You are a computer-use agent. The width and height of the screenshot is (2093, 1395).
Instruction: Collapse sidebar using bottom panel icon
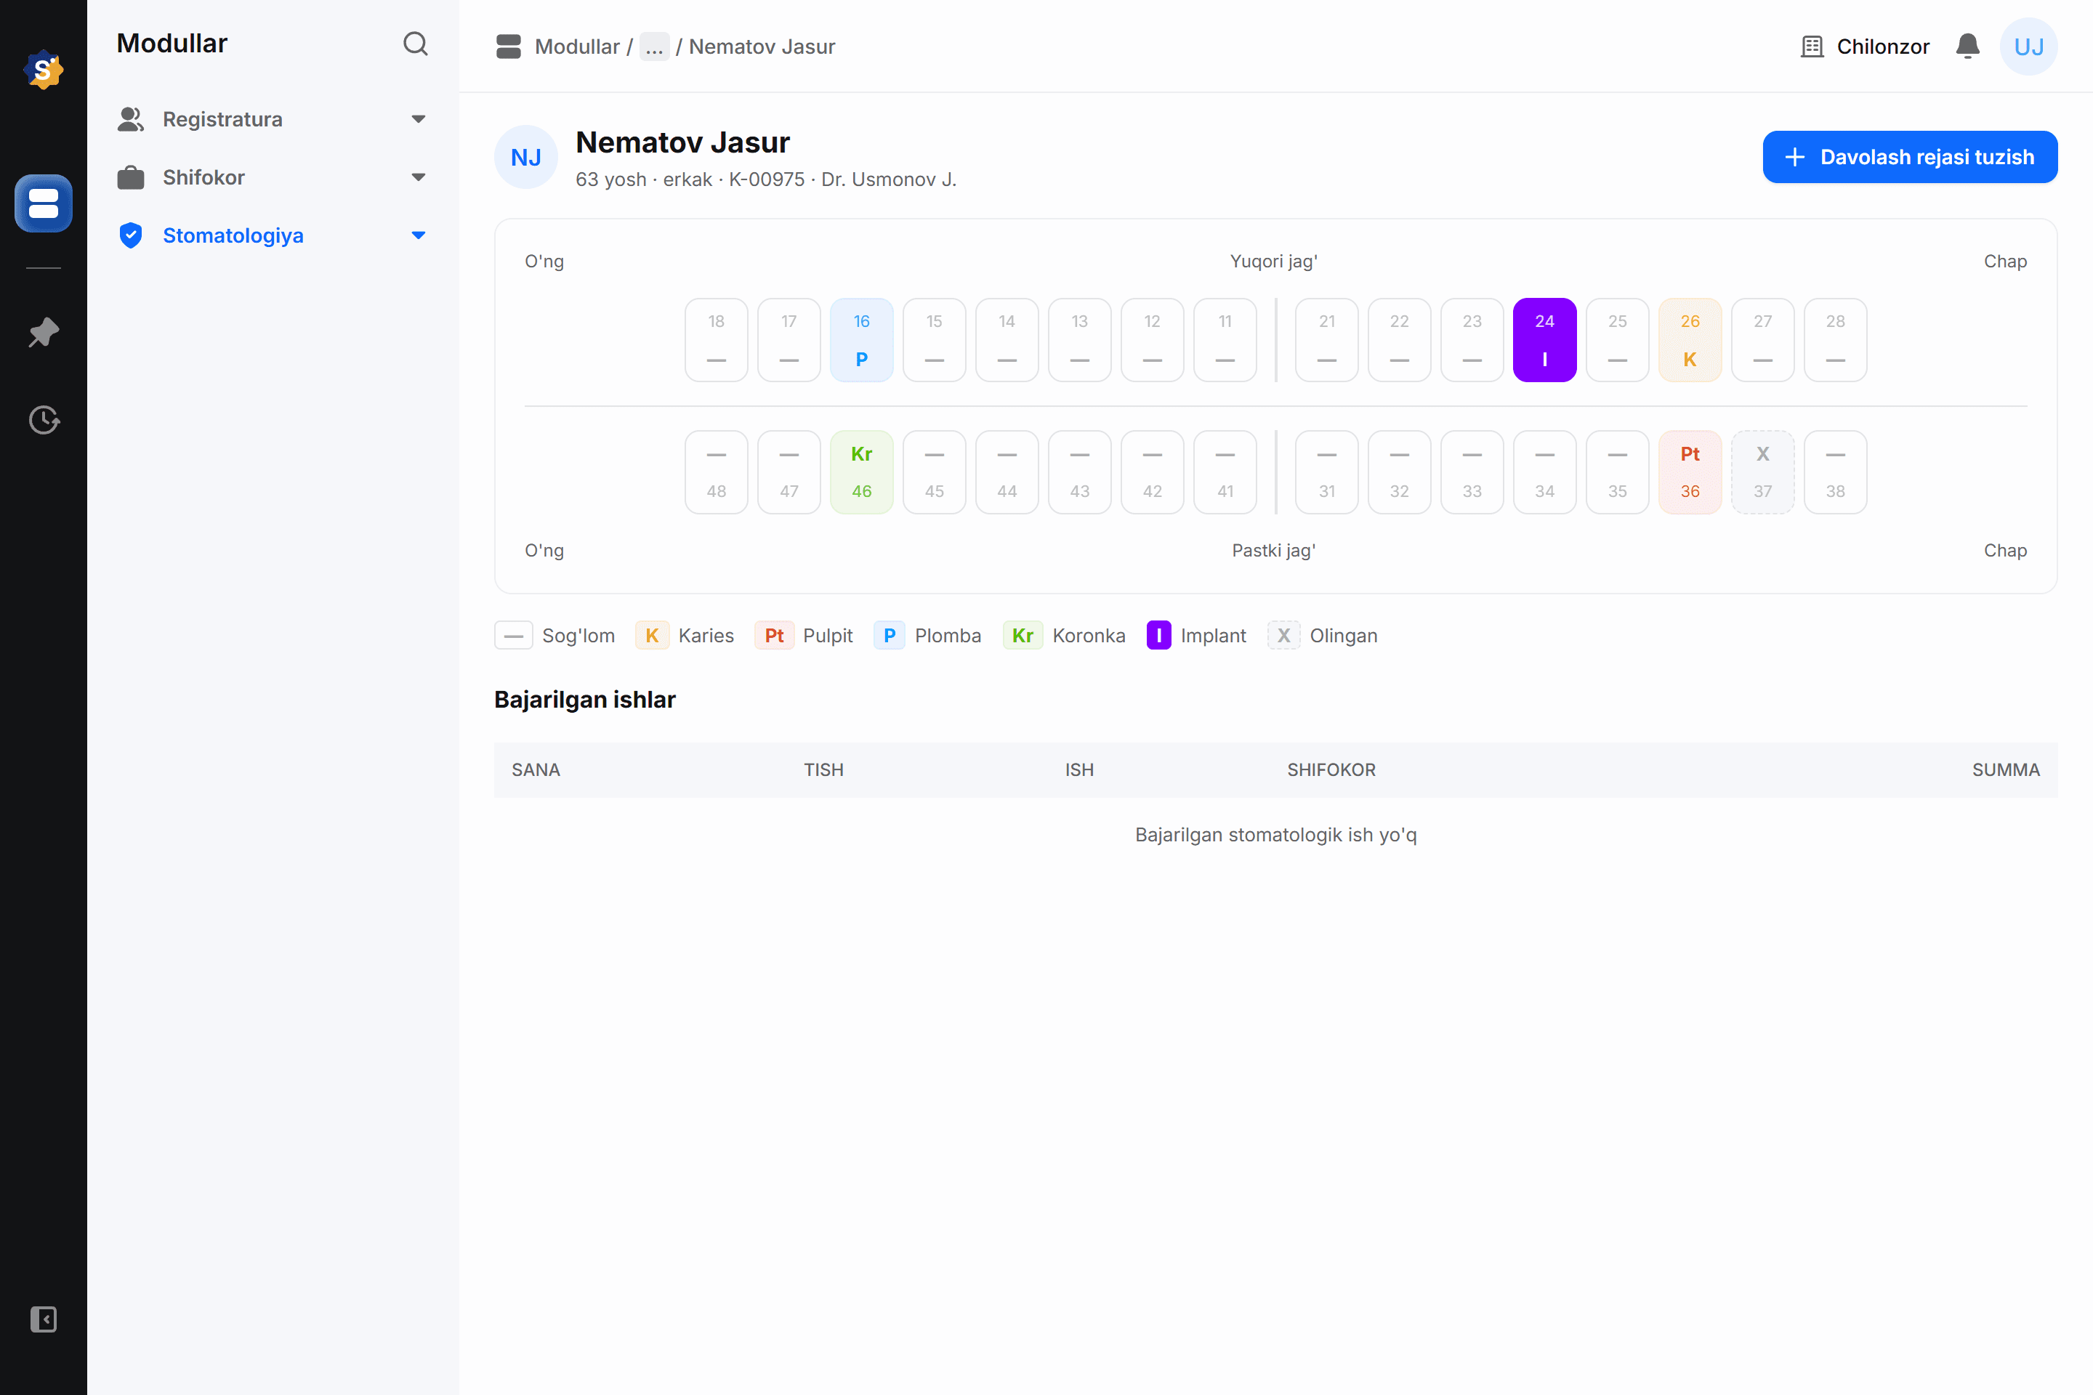(x=44, y=1319)
